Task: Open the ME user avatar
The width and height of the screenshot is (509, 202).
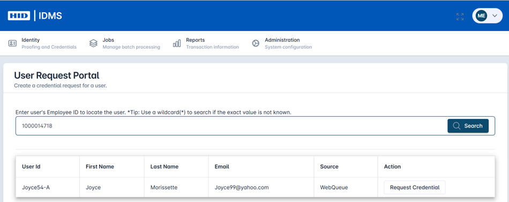Action: (x=482, y=16)
